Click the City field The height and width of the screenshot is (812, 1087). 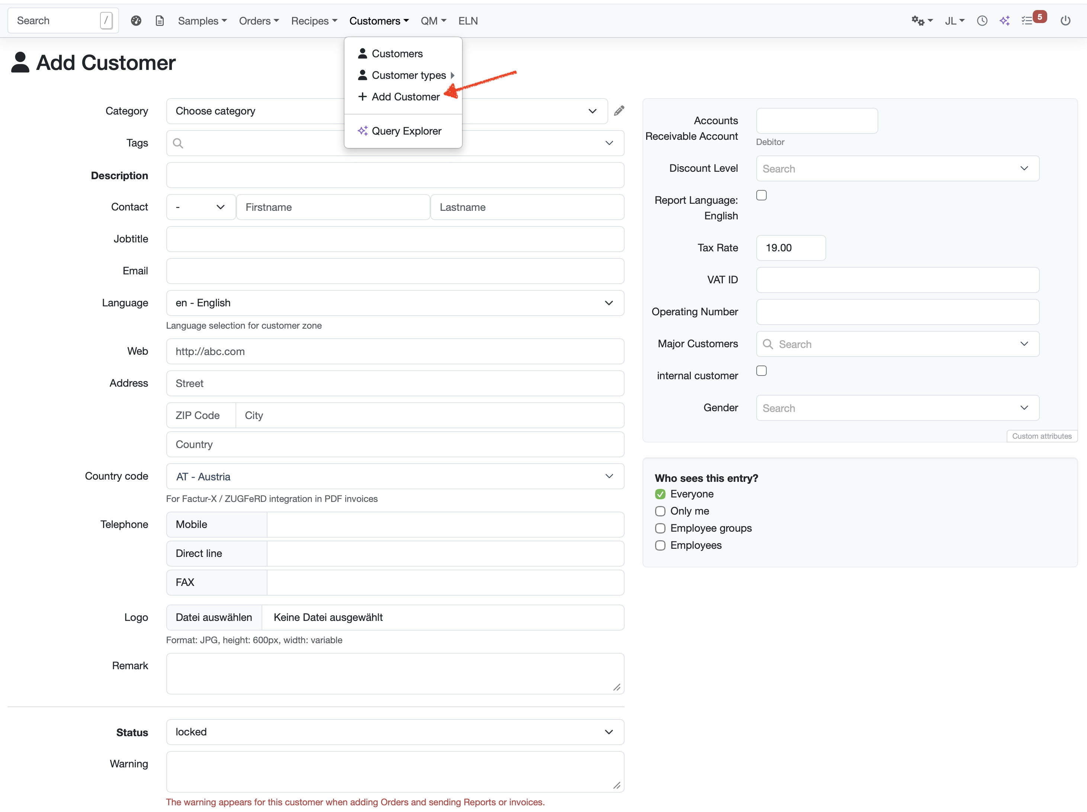430,415
